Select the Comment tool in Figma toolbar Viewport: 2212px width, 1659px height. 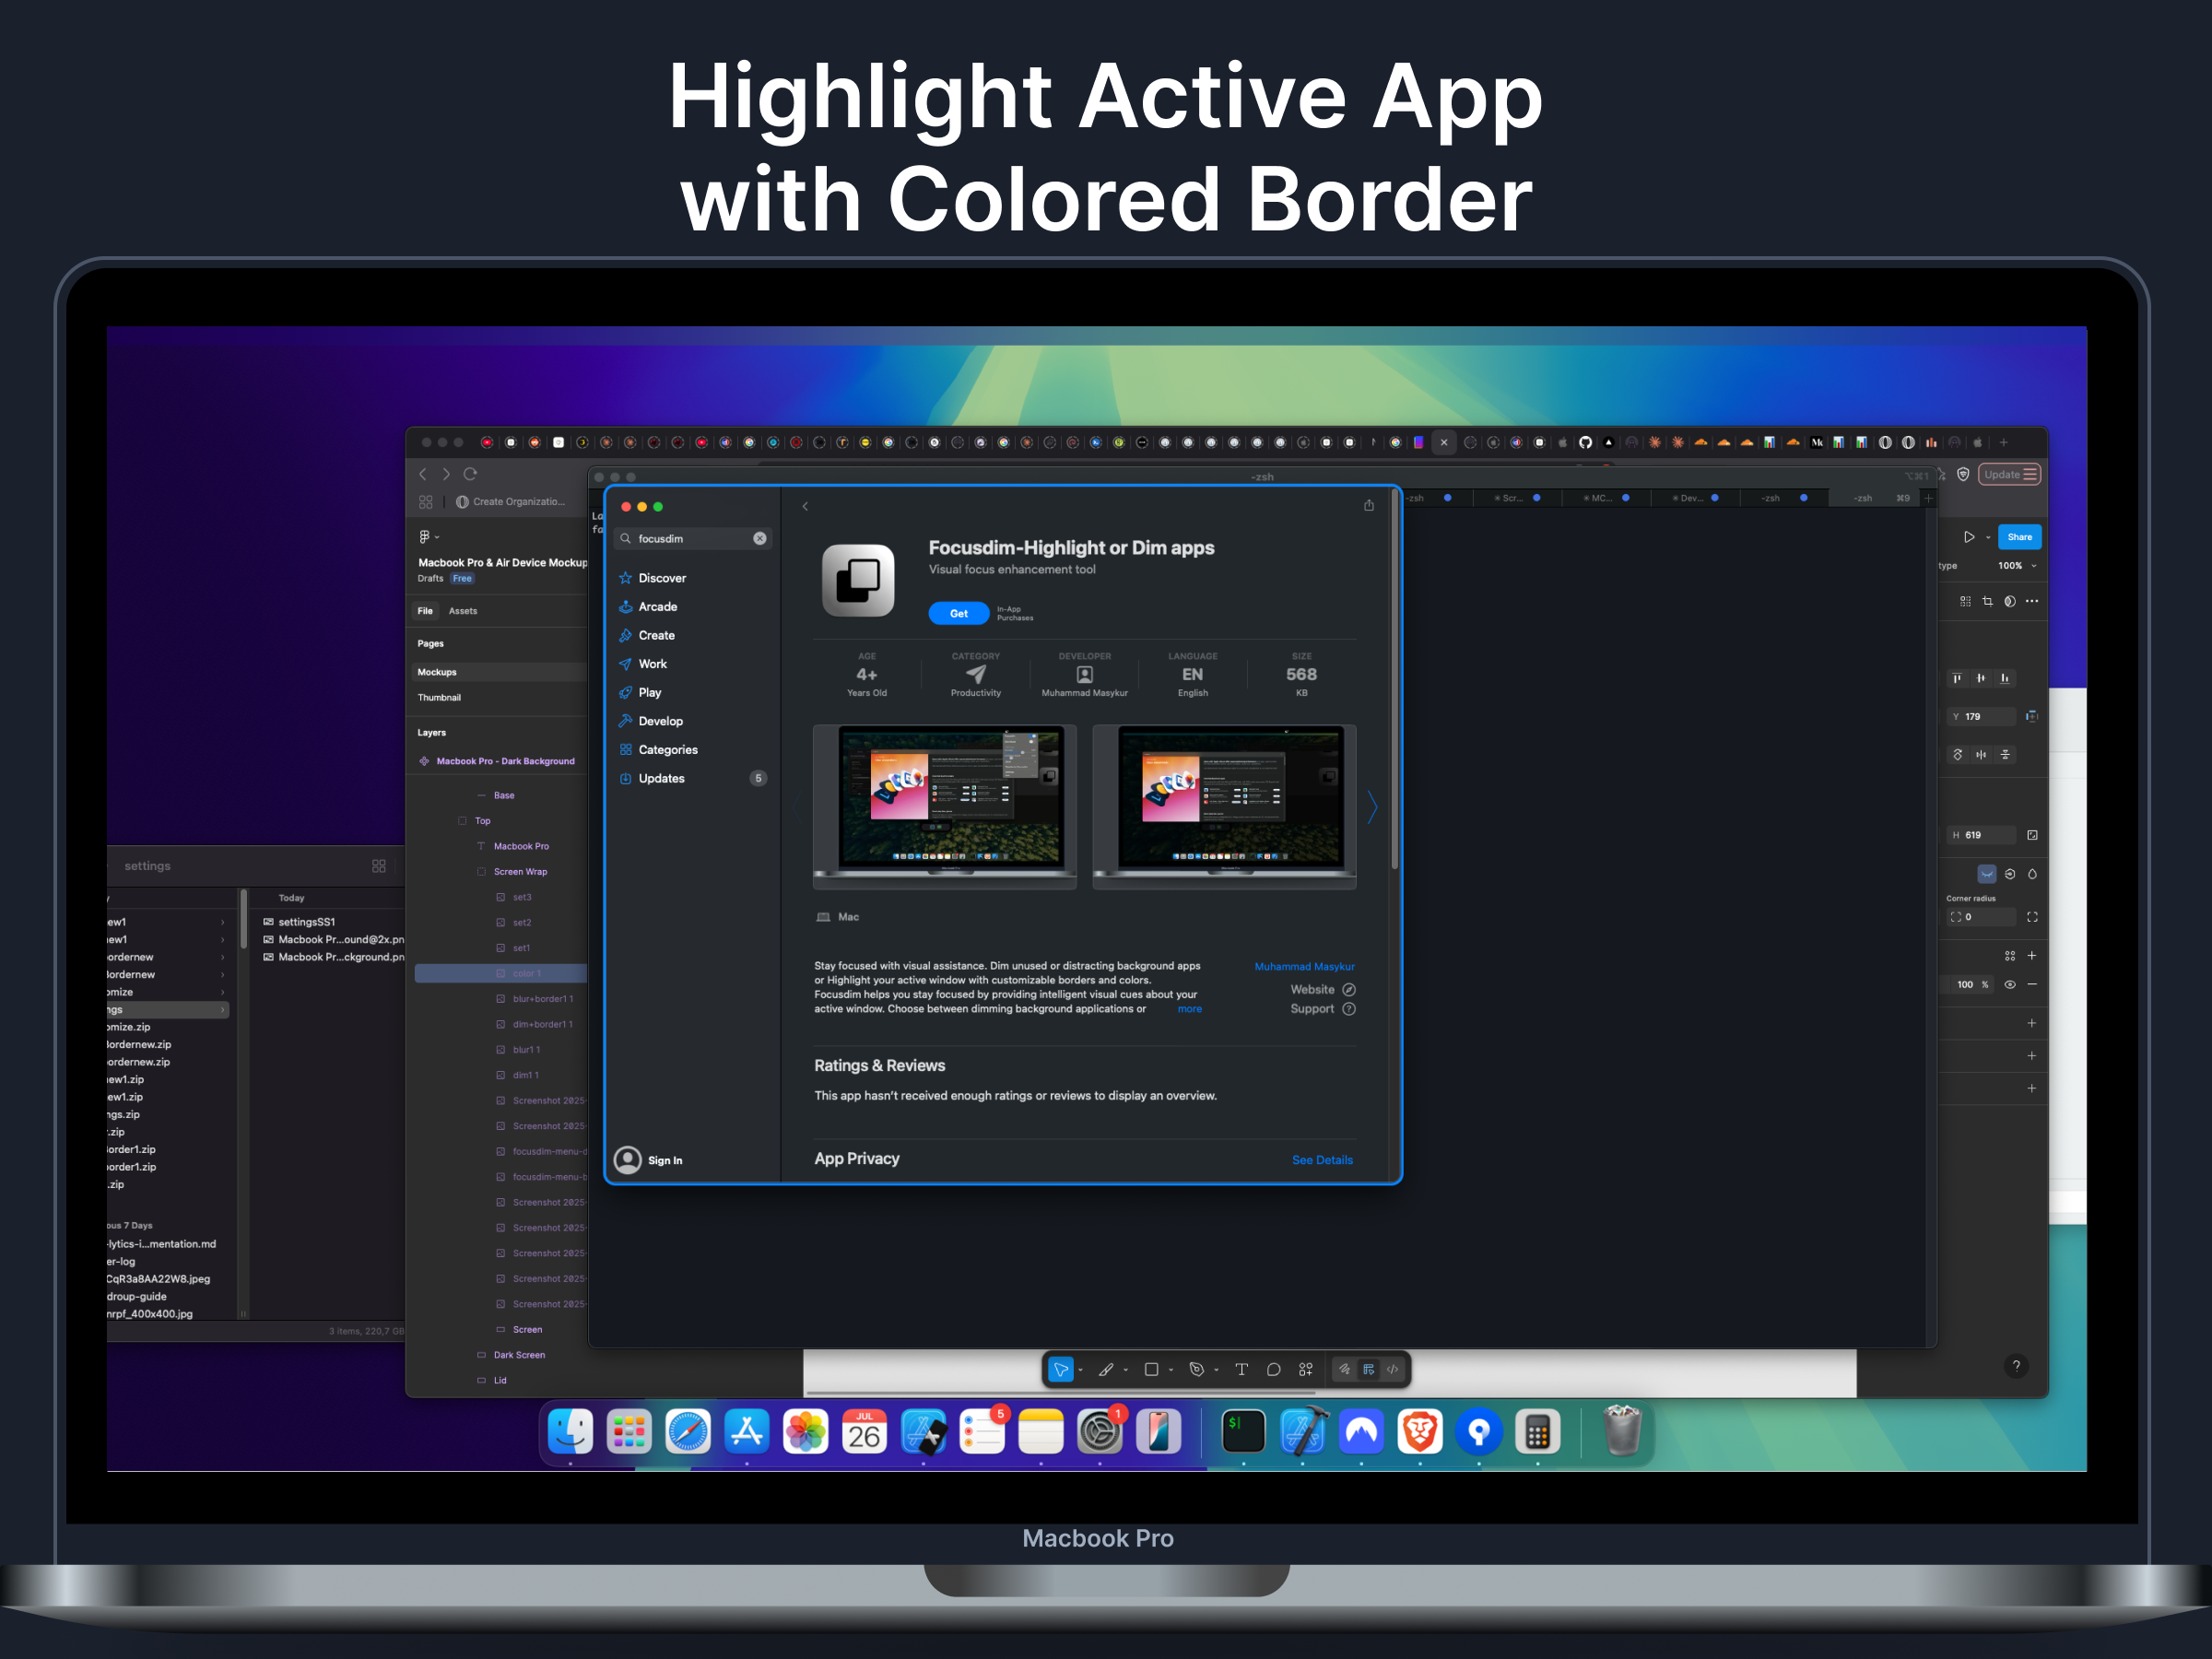[x=1273, y=1369]
